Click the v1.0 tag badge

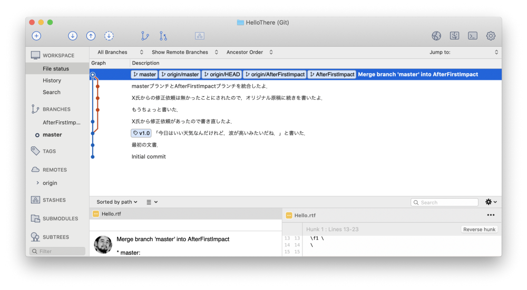click(141, 133)
